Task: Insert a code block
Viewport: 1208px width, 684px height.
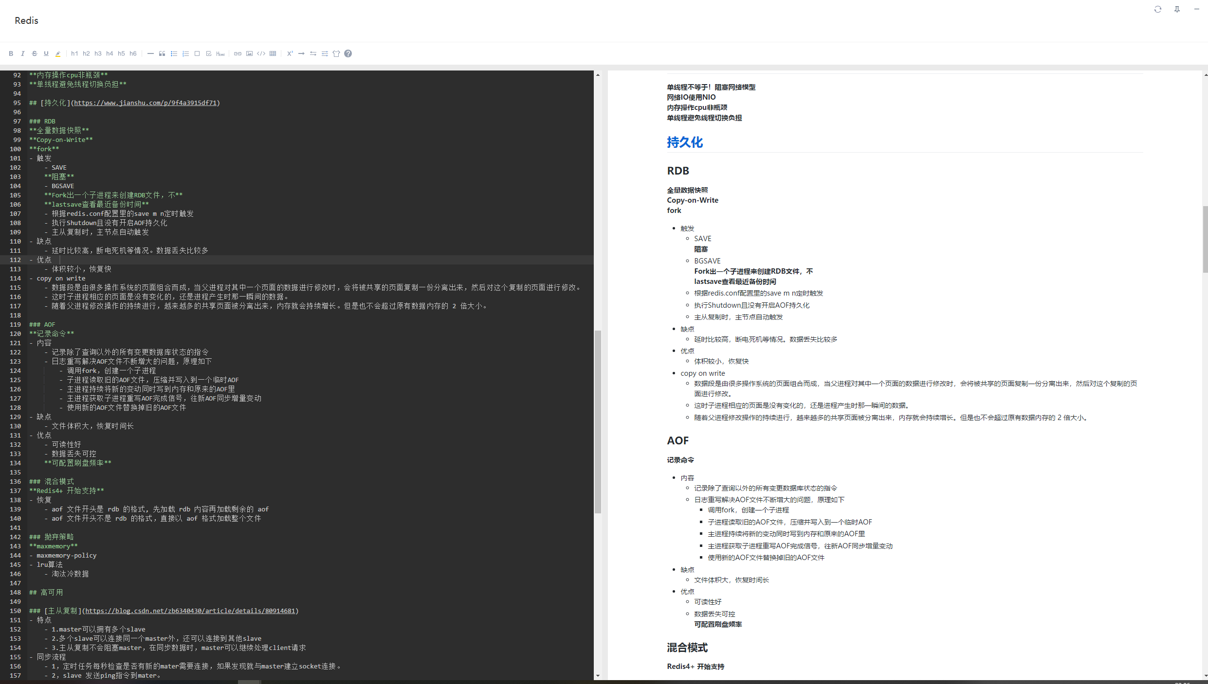Action: pyautogui.click(x=261, y=53)
